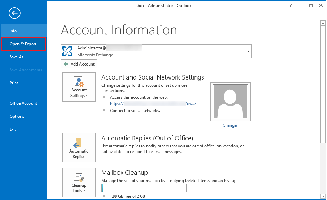Expand the Account Settings dropdown arrow
The height and width of the screenshot is (200, 327).
pos(87,96)
